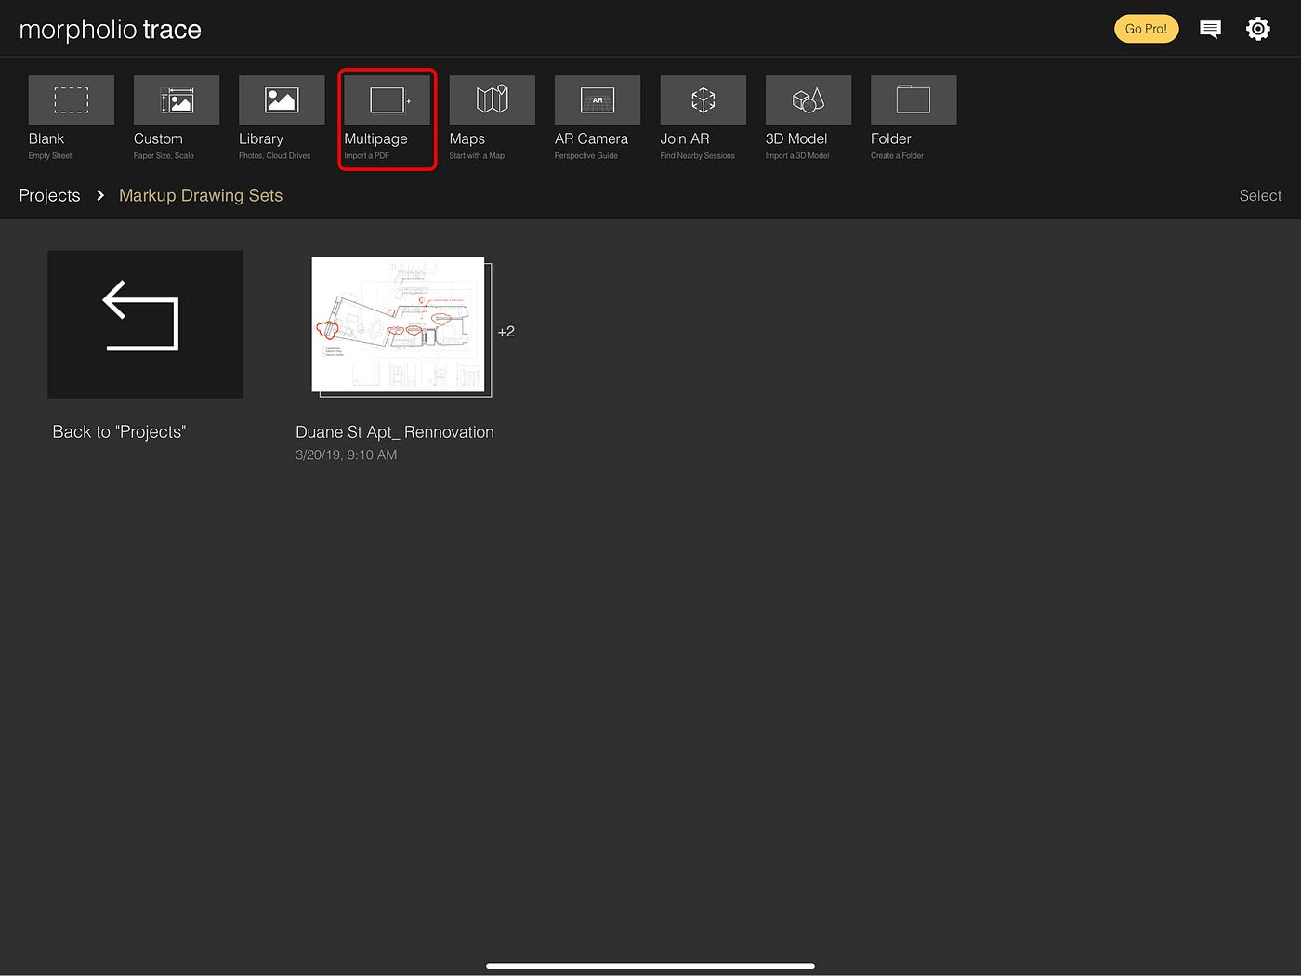Viewport: 1301px width, 976px height.
Task: Open the settings gear
Action: [1258, 29]
